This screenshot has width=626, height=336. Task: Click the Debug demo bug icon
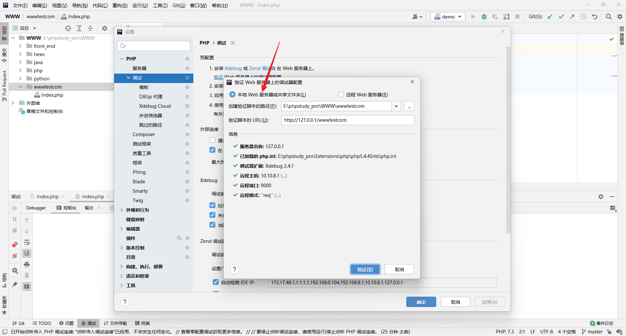pos(484,17)
